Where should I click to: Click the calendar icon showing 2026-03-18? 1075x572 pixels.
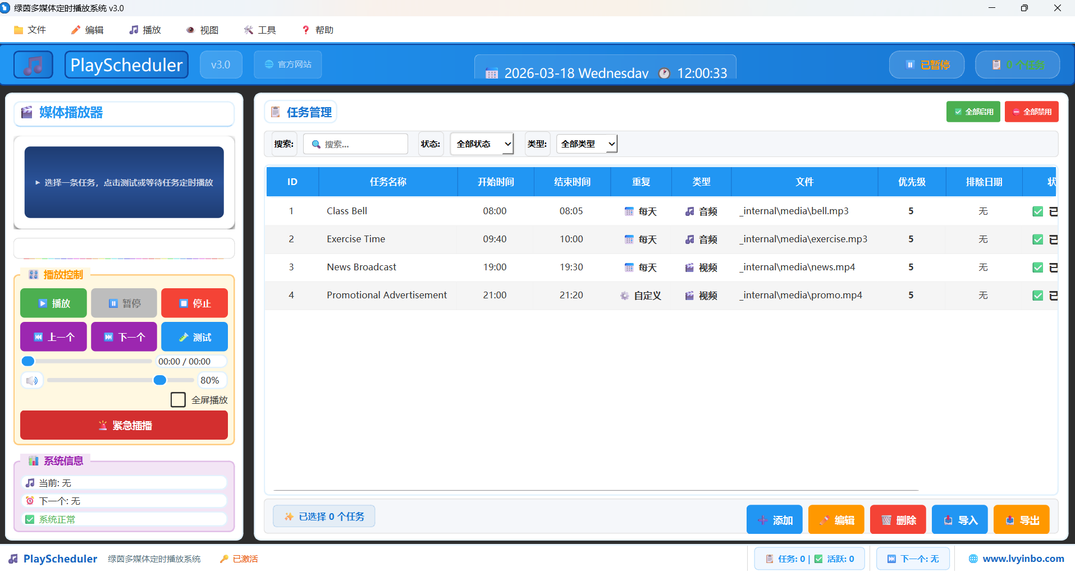tap(492, 73)
